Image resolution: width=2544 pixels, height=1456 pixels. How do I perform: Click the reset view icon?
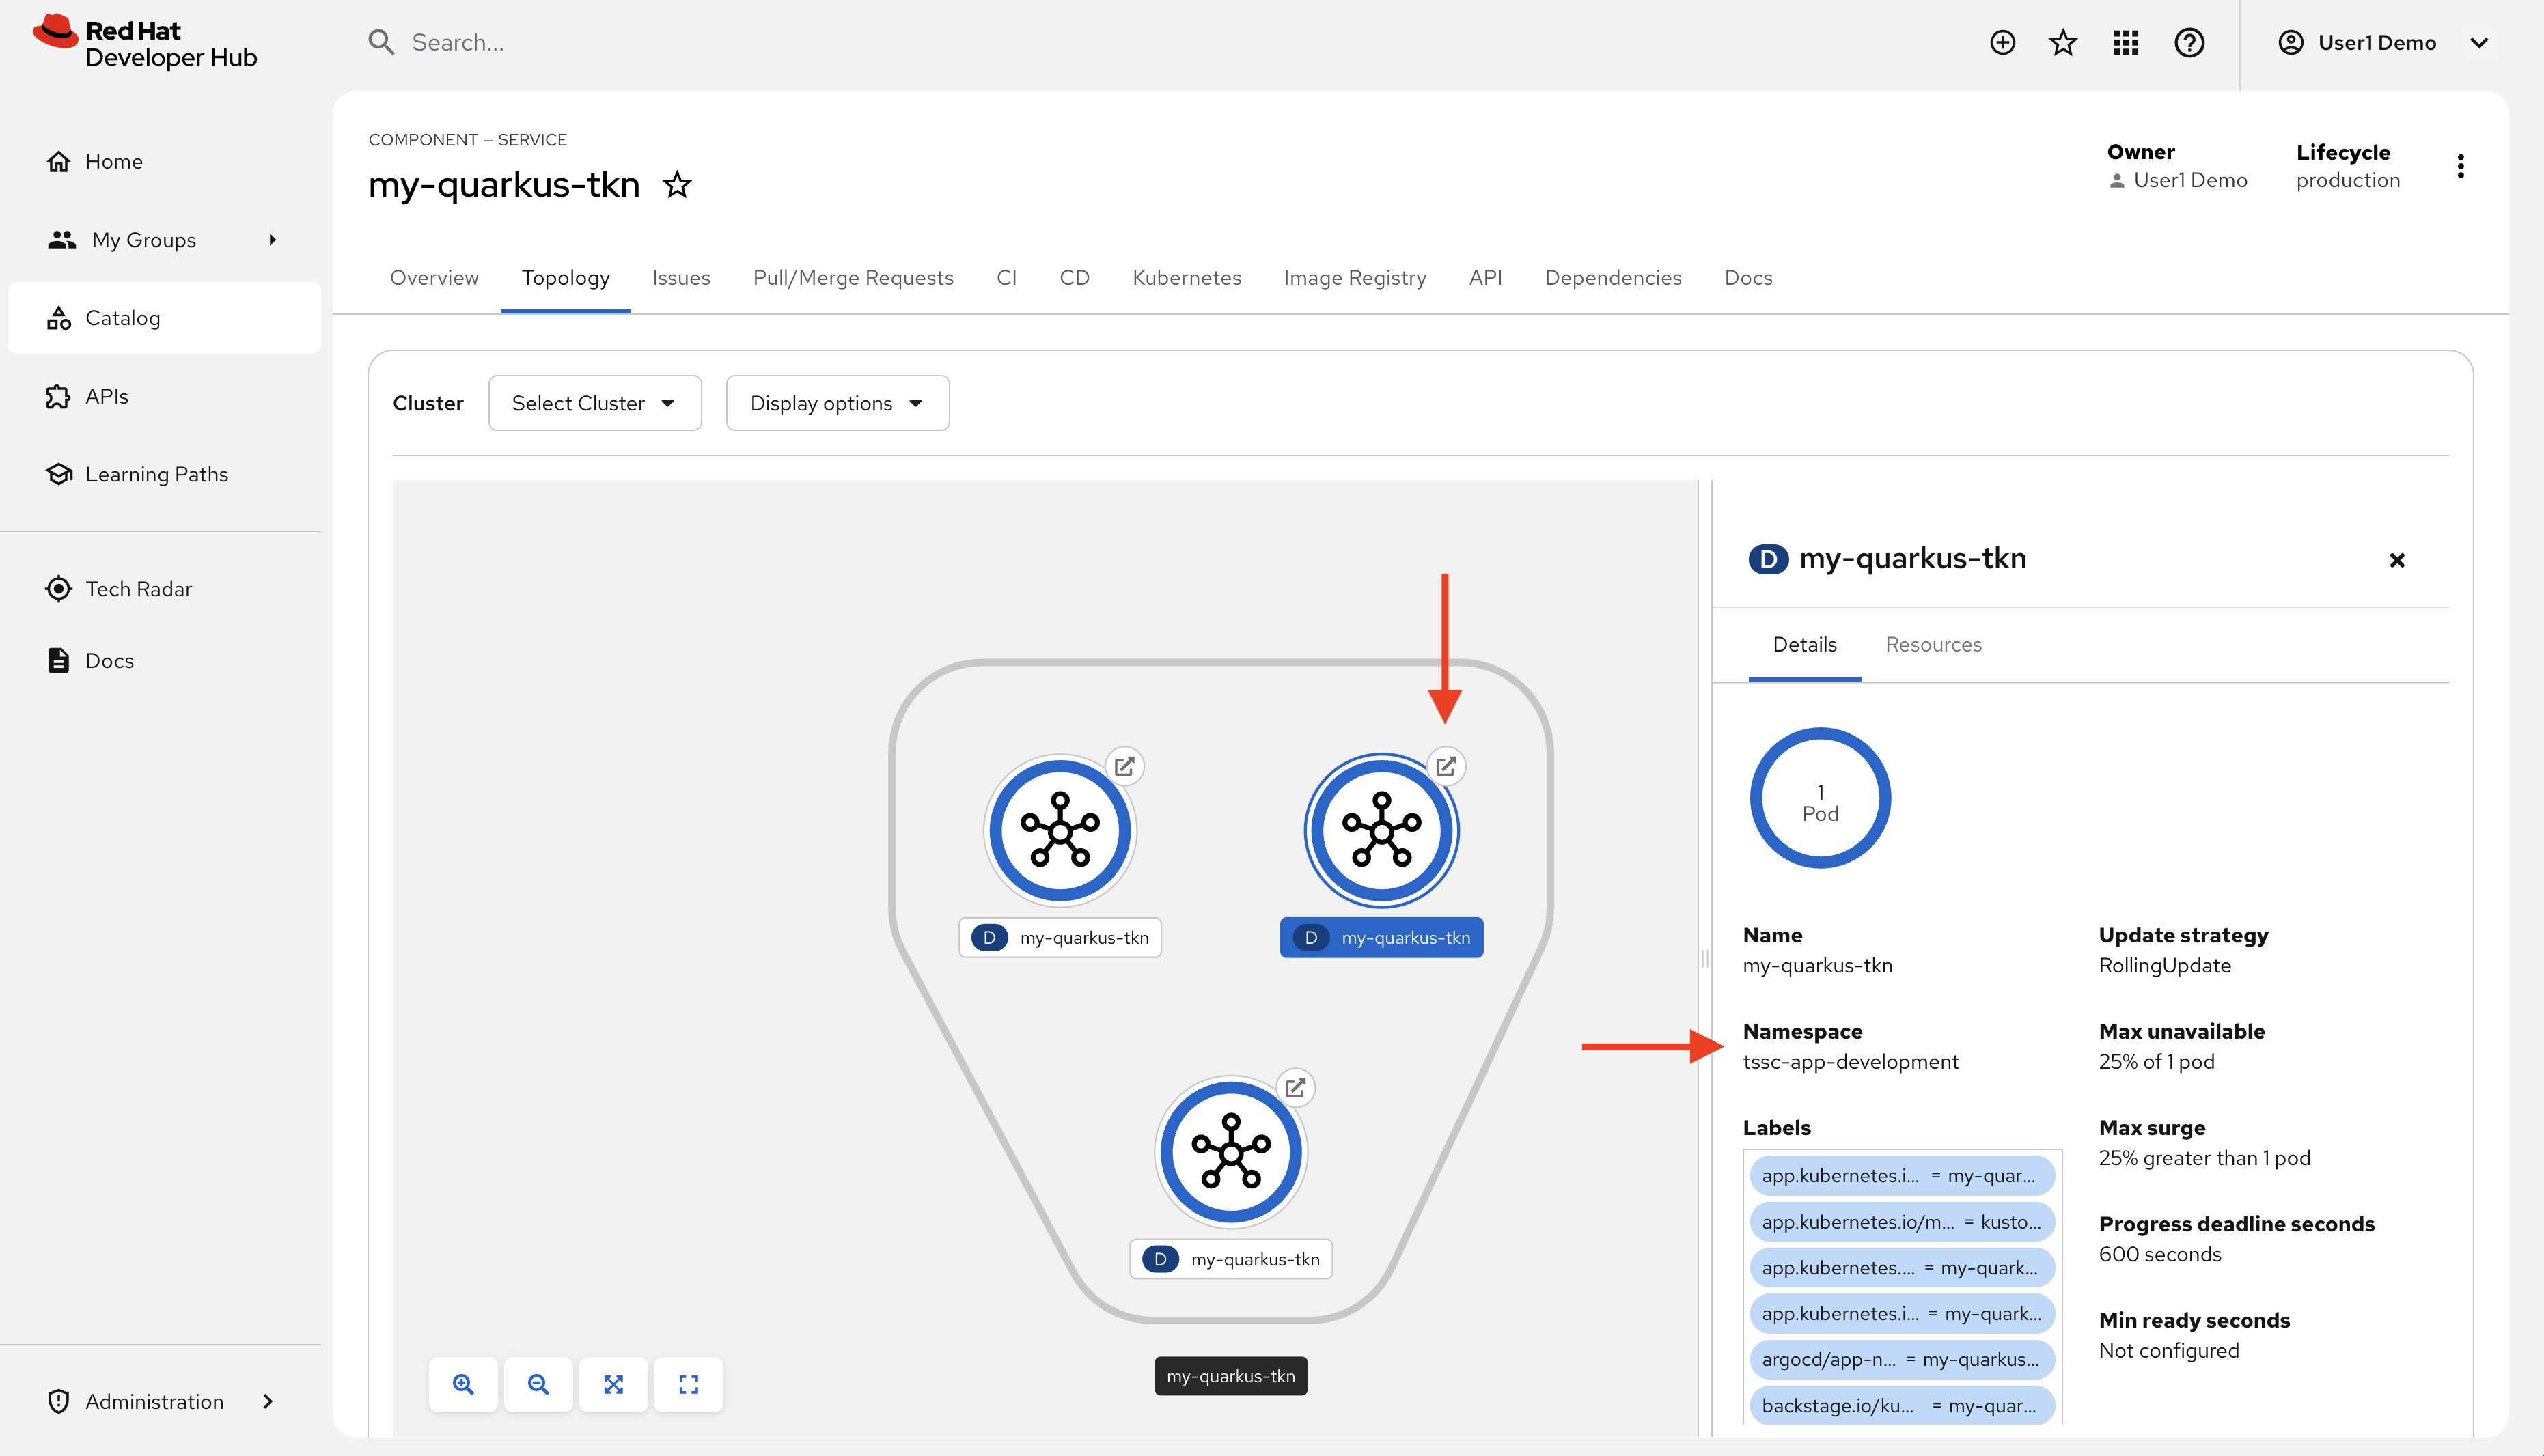(x=688, y=1384)
